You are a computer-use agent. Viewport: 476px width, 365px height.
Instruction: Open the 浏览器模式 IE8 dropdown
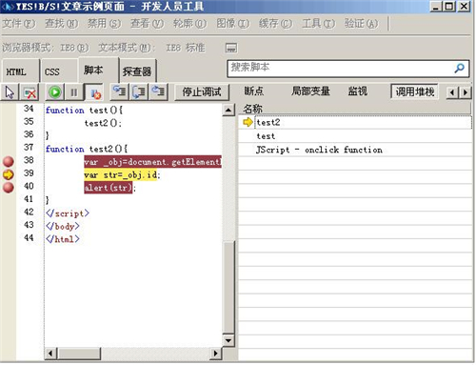[x=46, y=48]
